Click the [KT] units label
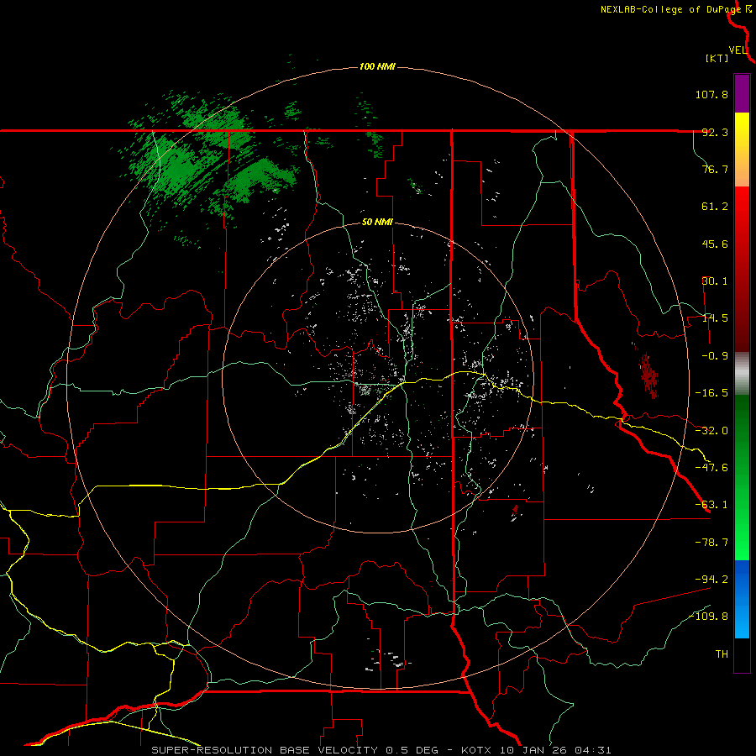756x756 pixels. coord(717,58)
